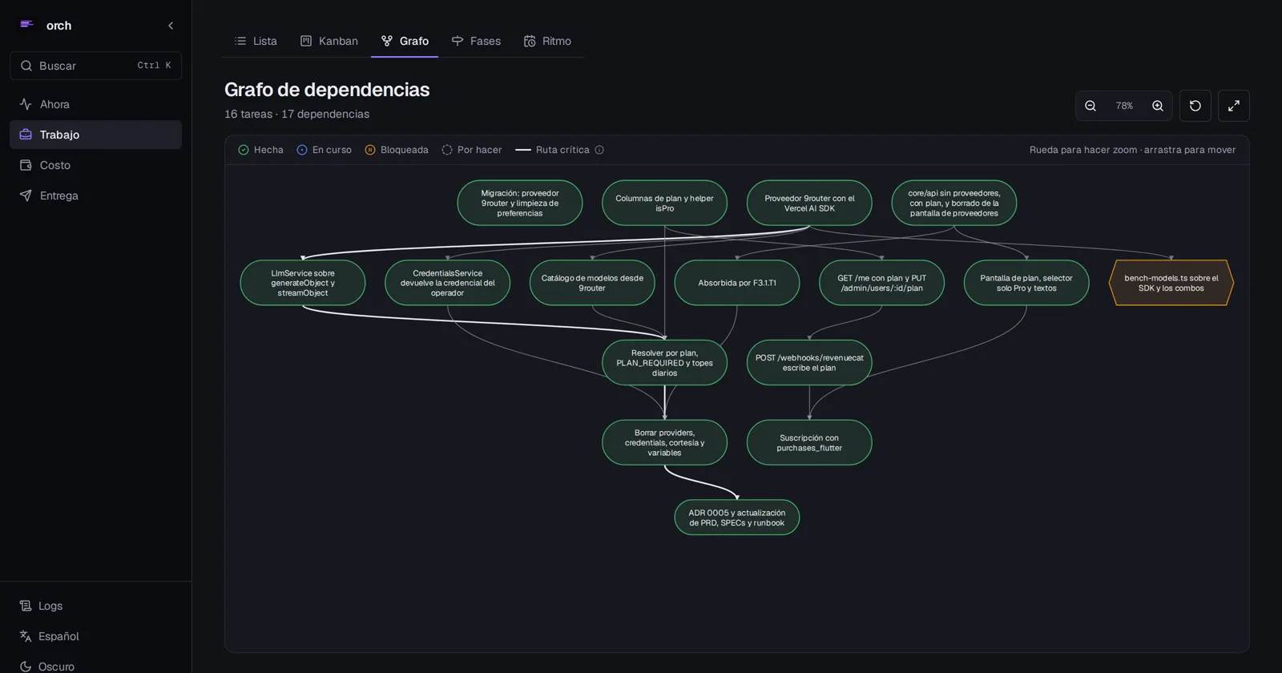Click the GET /me con plan node
Viewport: 1282px width, 673px height.
click(881, 283)
